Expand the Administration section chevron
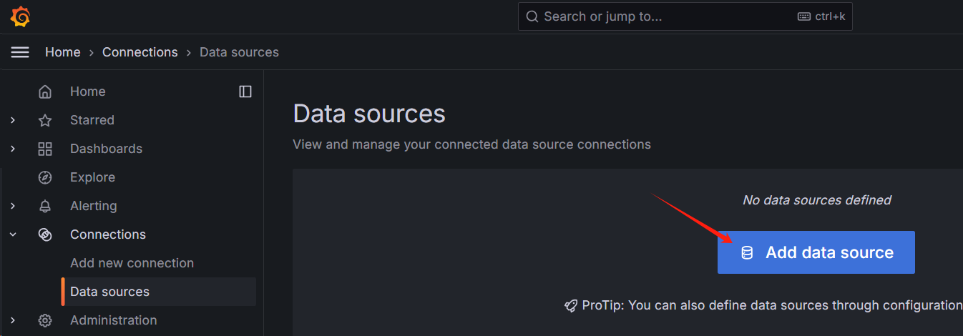This screenshot has height=336, width=963. tap(13, 320)
